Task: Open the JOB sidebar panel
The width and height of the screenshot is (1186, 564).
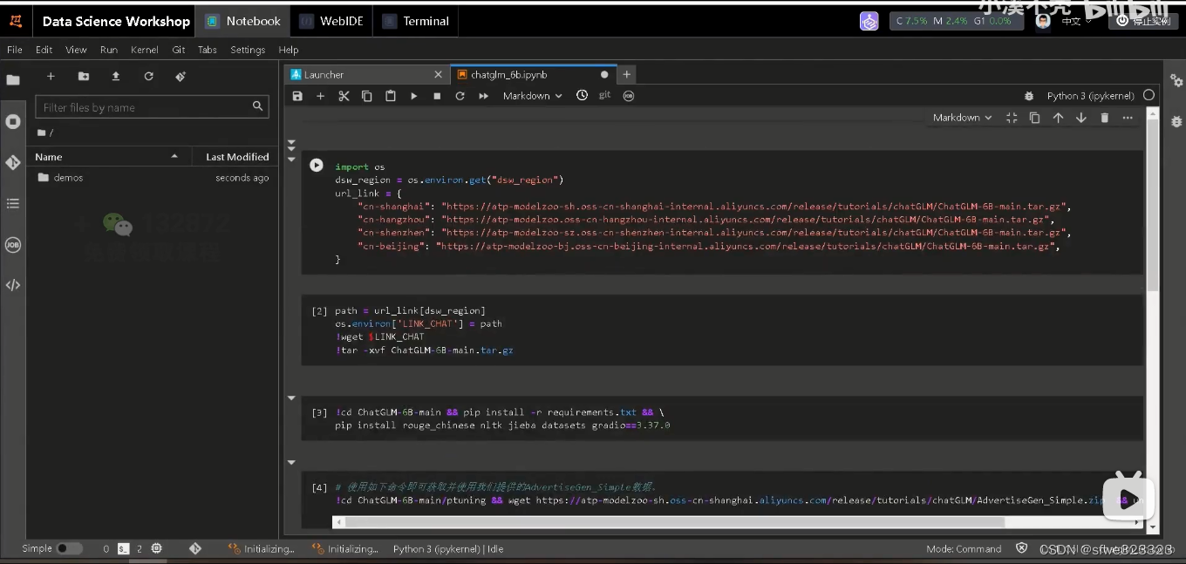Action: 13,245
